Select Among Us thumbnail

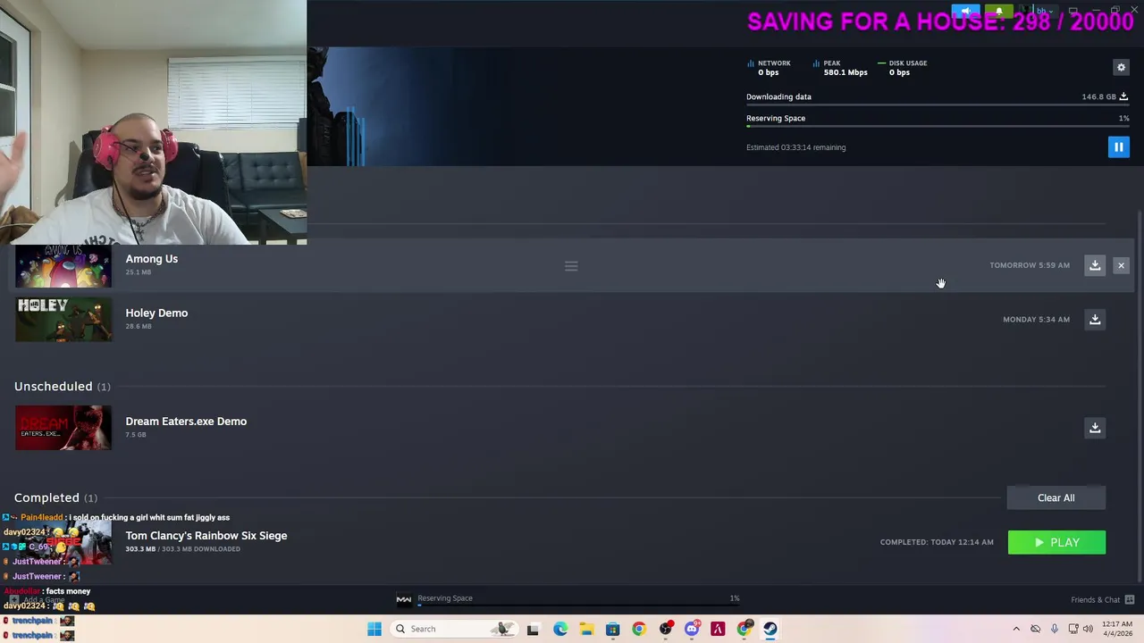tap(63, 266)
